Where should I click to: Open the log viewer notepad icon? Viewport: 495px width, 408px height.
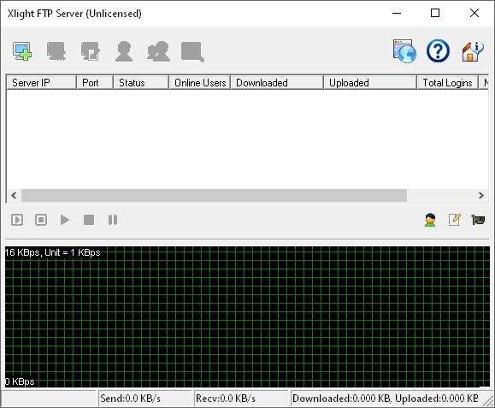point(455,220)
